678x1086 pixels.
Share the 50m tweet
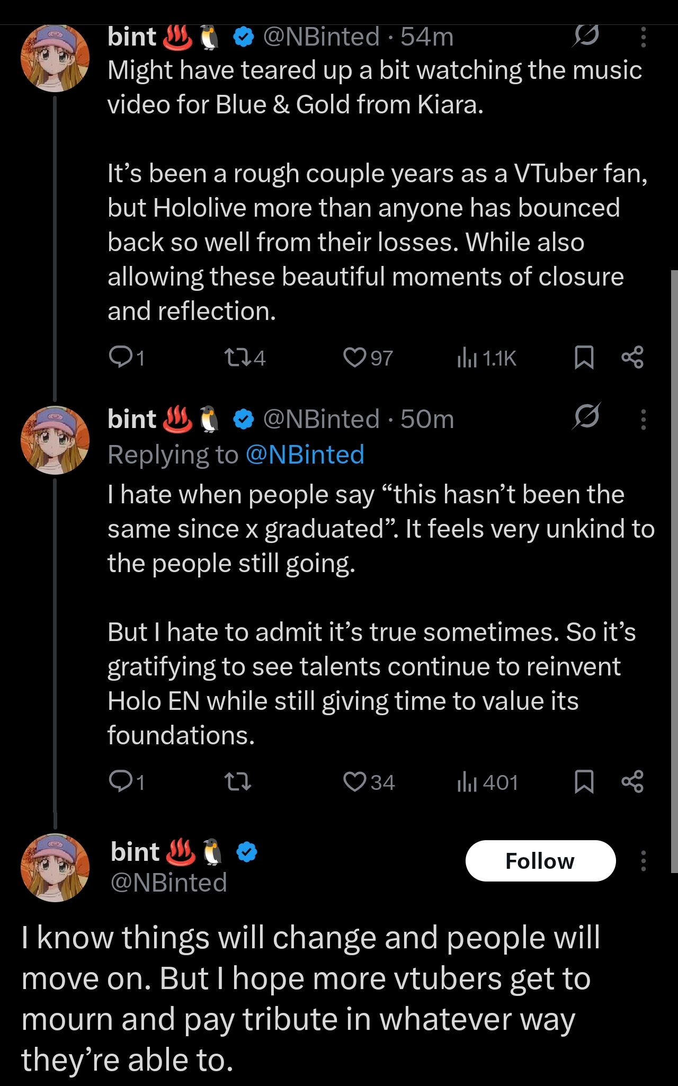[632, 781]
